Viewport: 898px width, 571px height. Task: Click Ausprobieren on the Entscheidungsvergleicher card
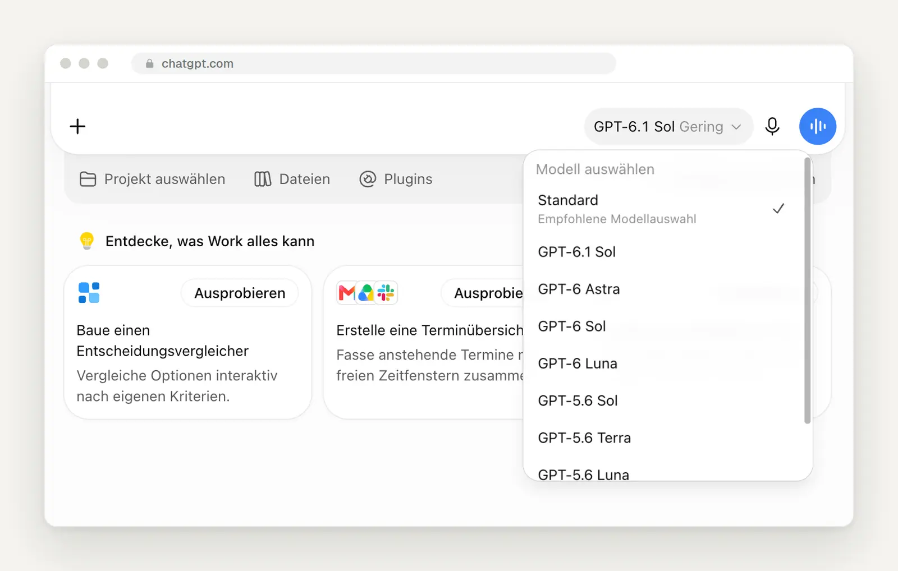click(240, 293)
